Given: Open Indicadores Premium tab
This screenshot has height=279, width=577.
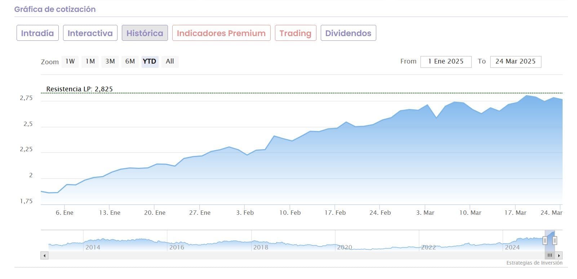Looking at the screenshot, I should [x=221, y=33].
